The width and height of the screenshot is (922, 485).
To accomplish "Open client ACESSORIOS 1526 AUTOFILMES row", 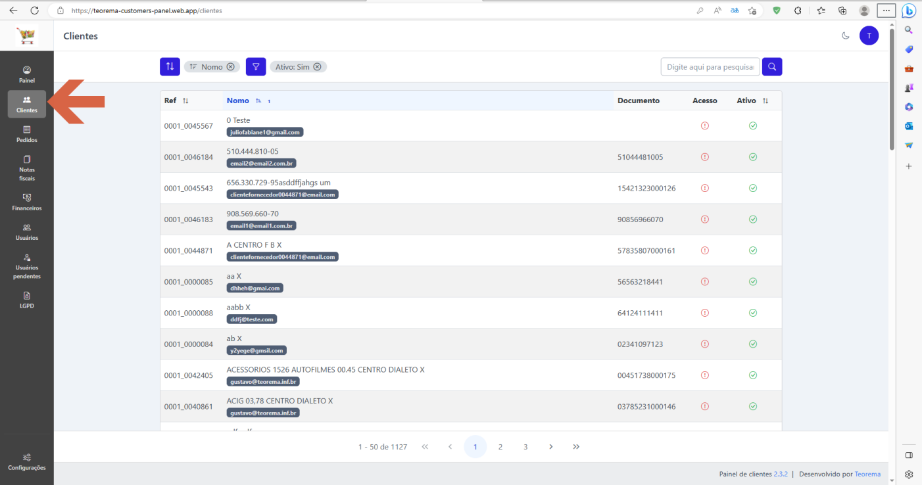I will tap(471, 375).
